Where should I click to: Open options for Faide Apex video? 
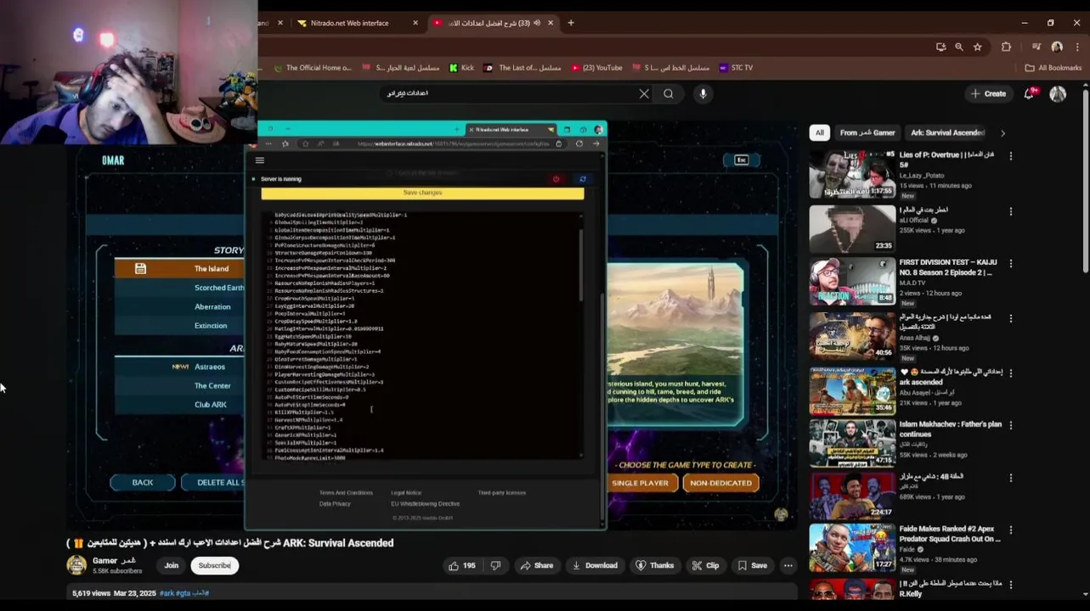click(x=1011, y=531)
